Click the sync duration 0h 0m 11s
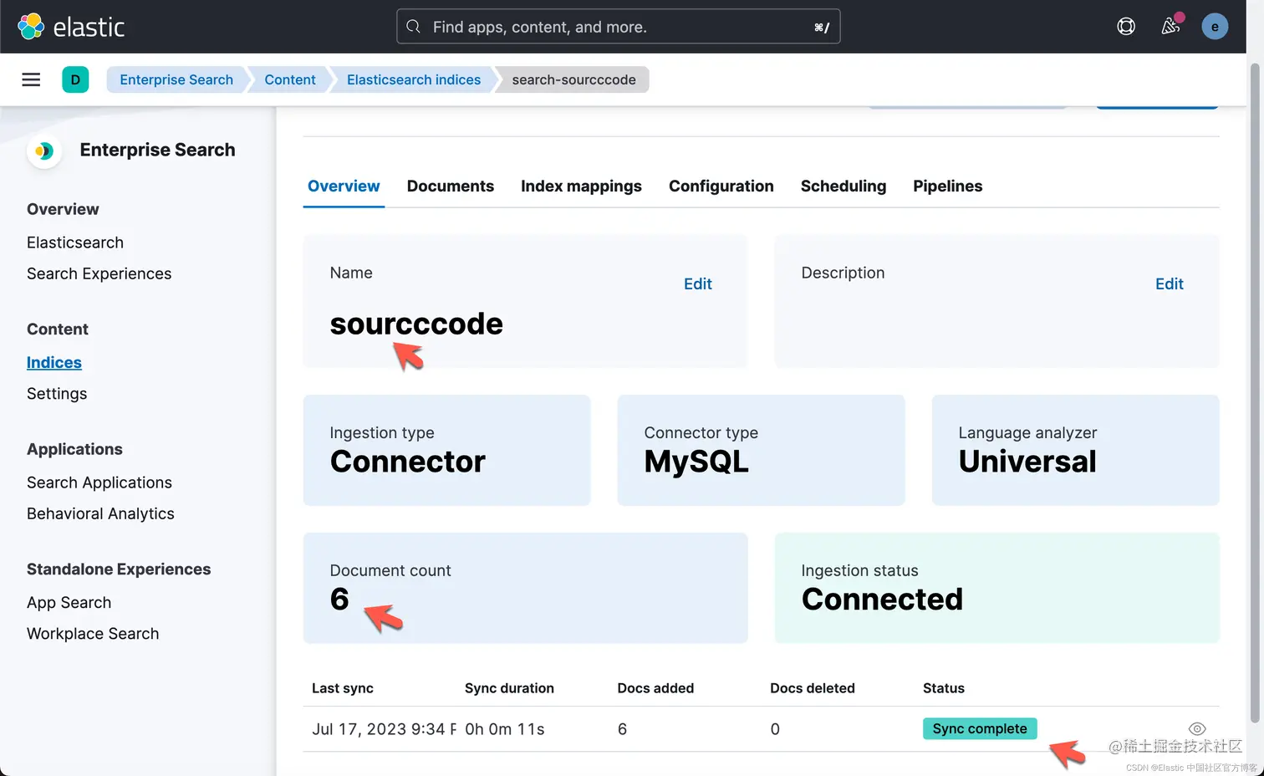 tap(505, 728)
